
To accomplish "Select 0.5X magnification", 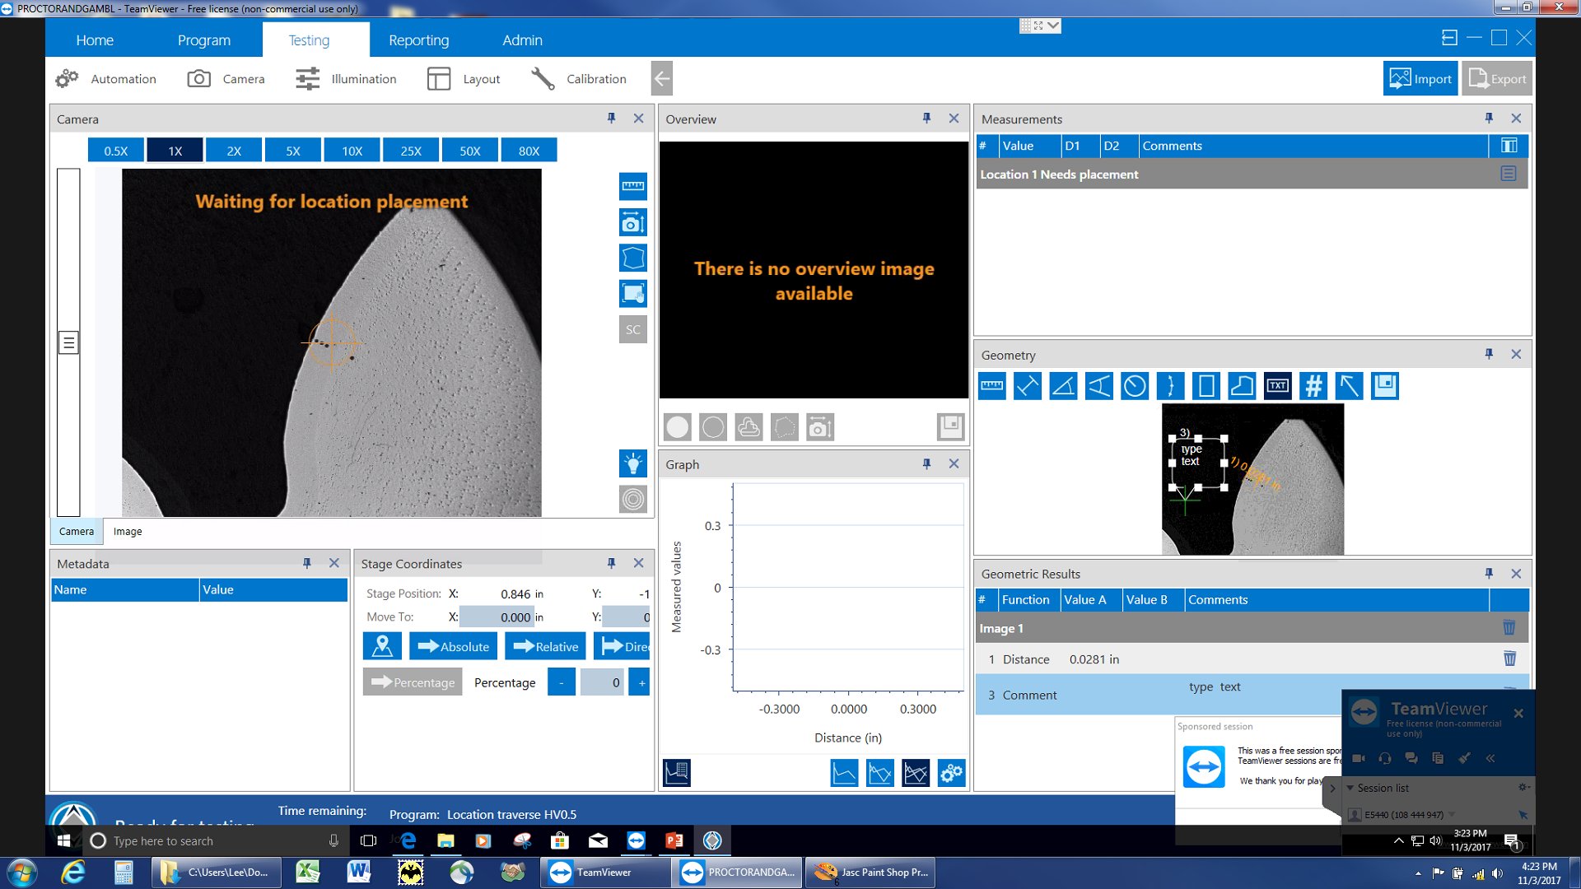I will click(x=116, y=151).
